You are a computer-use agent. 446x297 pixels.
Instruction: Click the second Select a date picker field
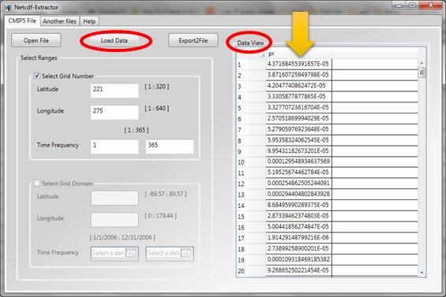point(170,254)
